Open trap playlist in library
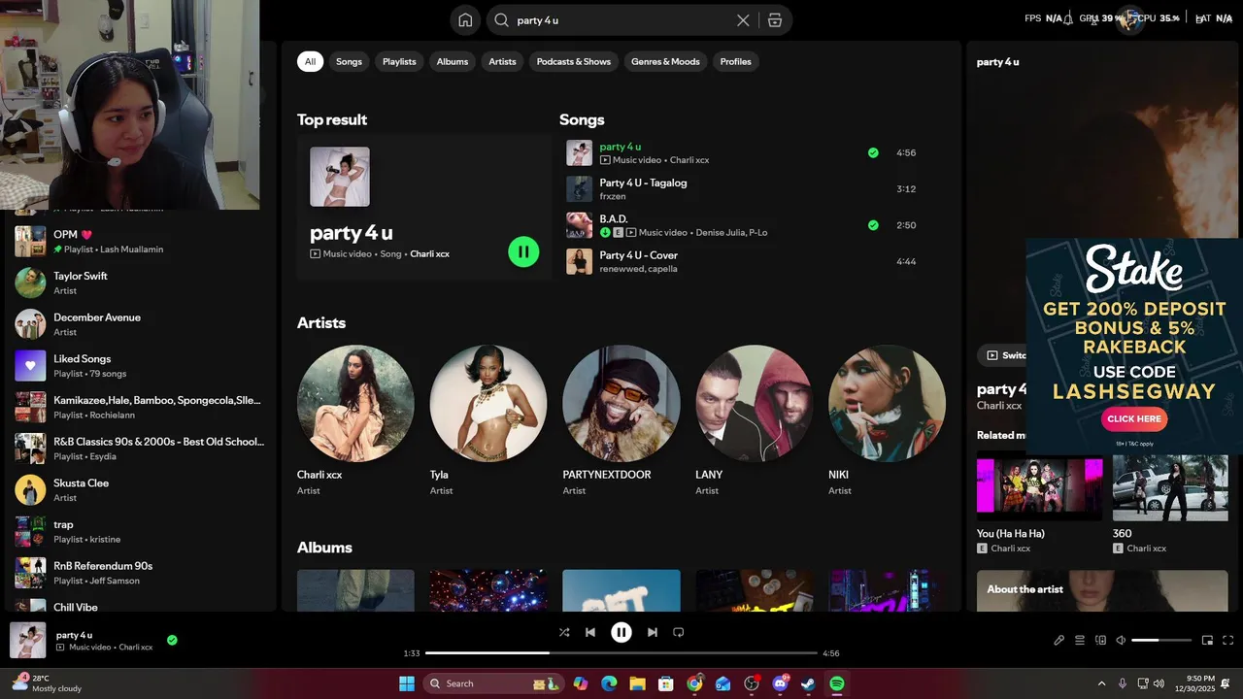 point(140,531)
